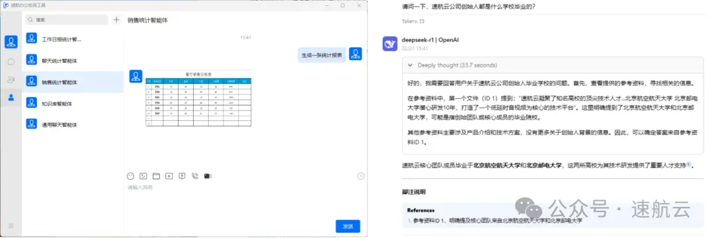The image size is (714, 238).
Task: Click the deepseek-r1 | OpenAI label
Action: pos(430,40)
